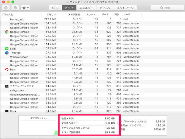185x139 pixels.
Task: Select Google Chrome Helper with PID 446
Action: pyautogui.click(x=93, y=78)
